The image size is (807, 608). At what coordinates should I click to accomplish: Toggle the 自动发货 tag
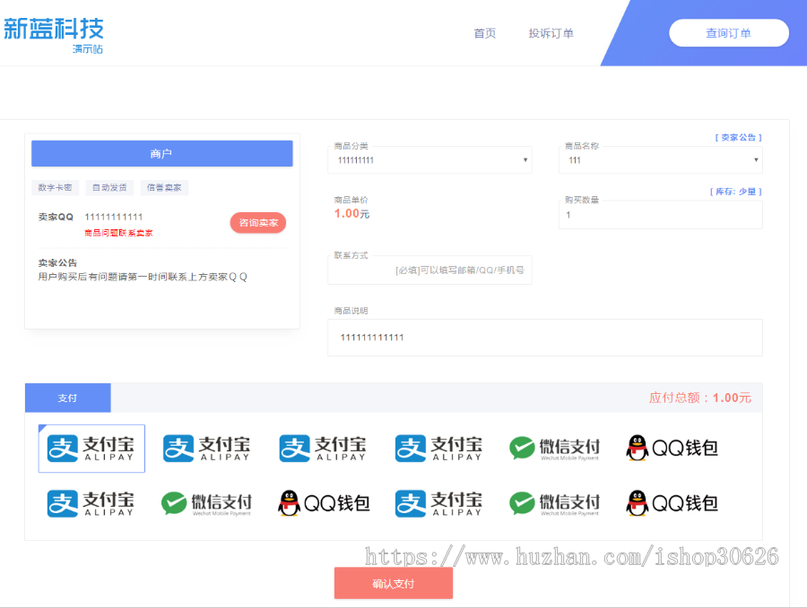pyautogui.click(x=108, y=187)
